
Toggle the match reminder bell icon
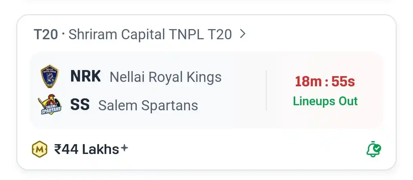pos(373,149)
